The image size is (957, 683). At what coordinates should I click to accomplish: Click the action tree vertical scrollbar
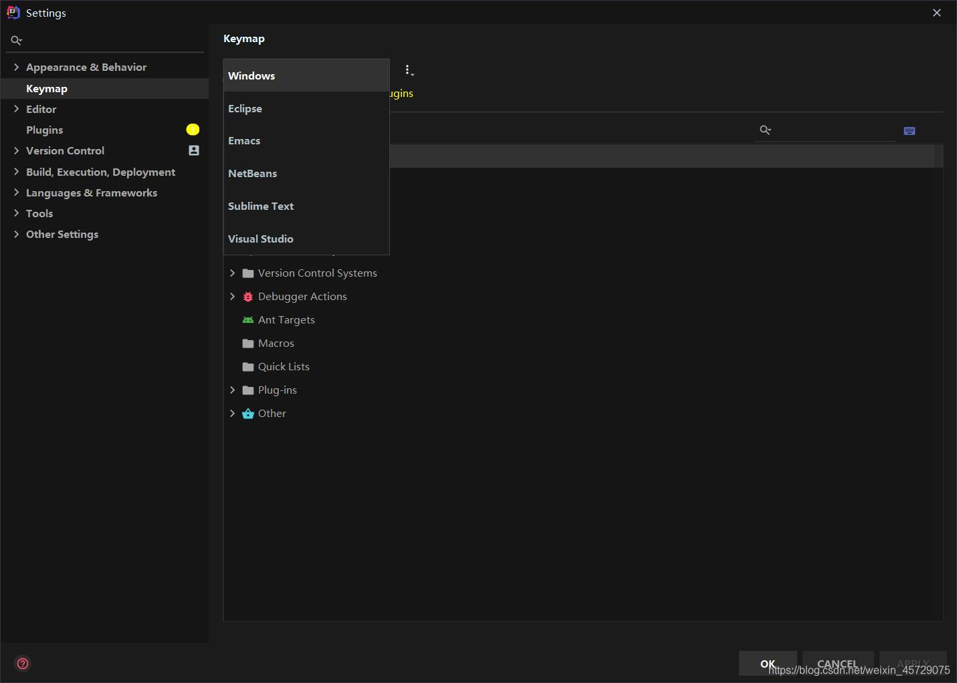coord(939,156)
